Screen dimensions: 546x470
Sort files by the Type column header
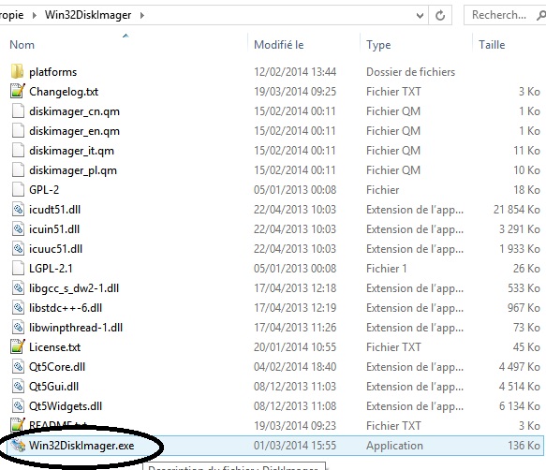pyautogui.click(x=378, y=45)
